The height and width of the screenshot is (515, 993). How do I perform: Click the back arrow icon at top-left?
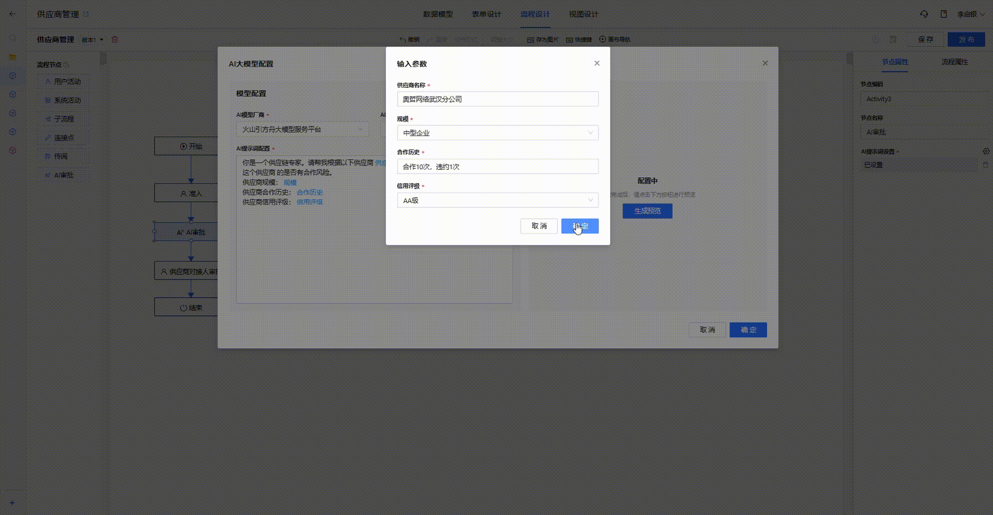pos(12,14)
